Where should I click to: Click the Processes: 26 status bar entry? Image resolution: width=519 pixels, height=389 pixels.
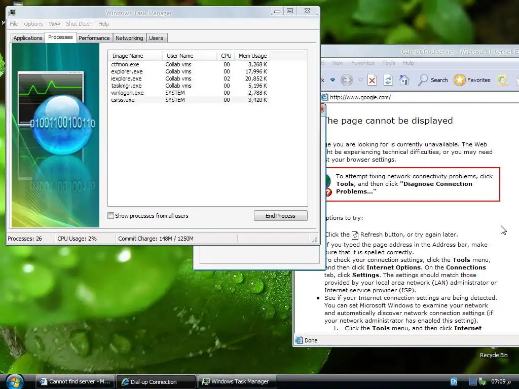tap(25, 239)
